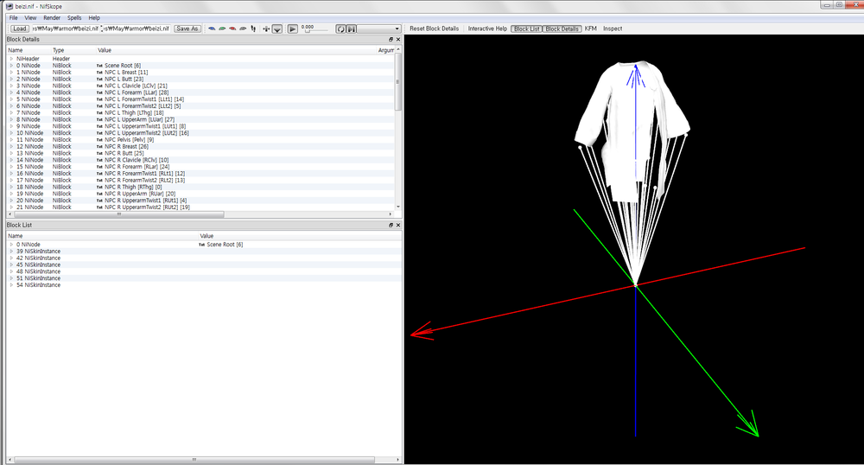The width and height of the screenshot is (864, 465).
Task: Click the 5 NiNode row
Action: click(200, 99)
